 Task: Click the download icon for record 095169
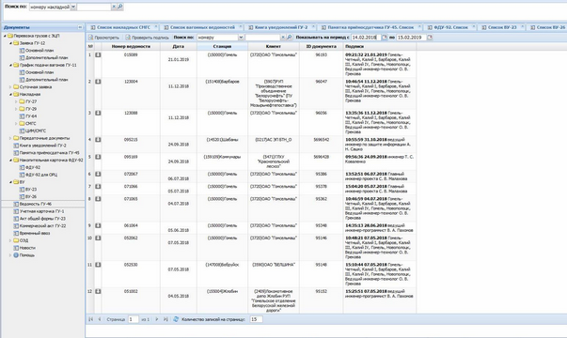click(x=98, y=157)
